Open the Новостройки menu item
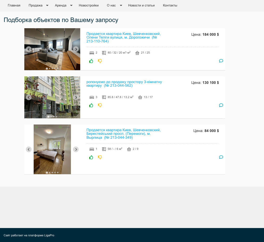The height and width of the screenshot is (242, 264). pyautogui.click(x=89, y=5)
